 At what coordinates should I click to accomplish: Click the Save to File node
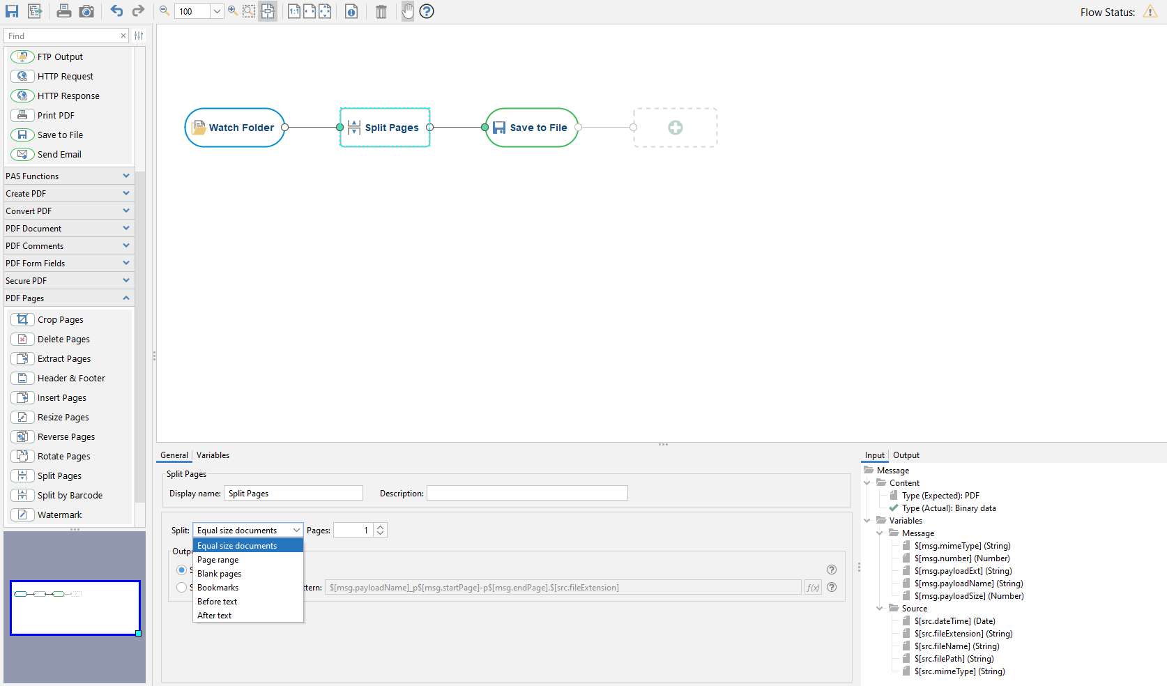[531, 128]
